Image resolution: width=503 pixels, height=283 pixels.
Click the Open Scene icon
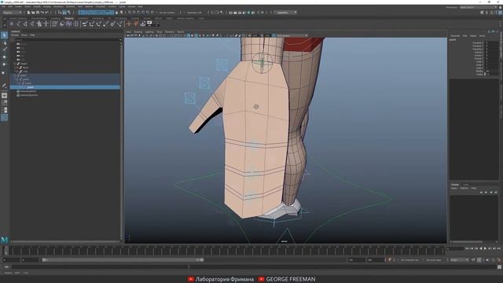[33, 13]
